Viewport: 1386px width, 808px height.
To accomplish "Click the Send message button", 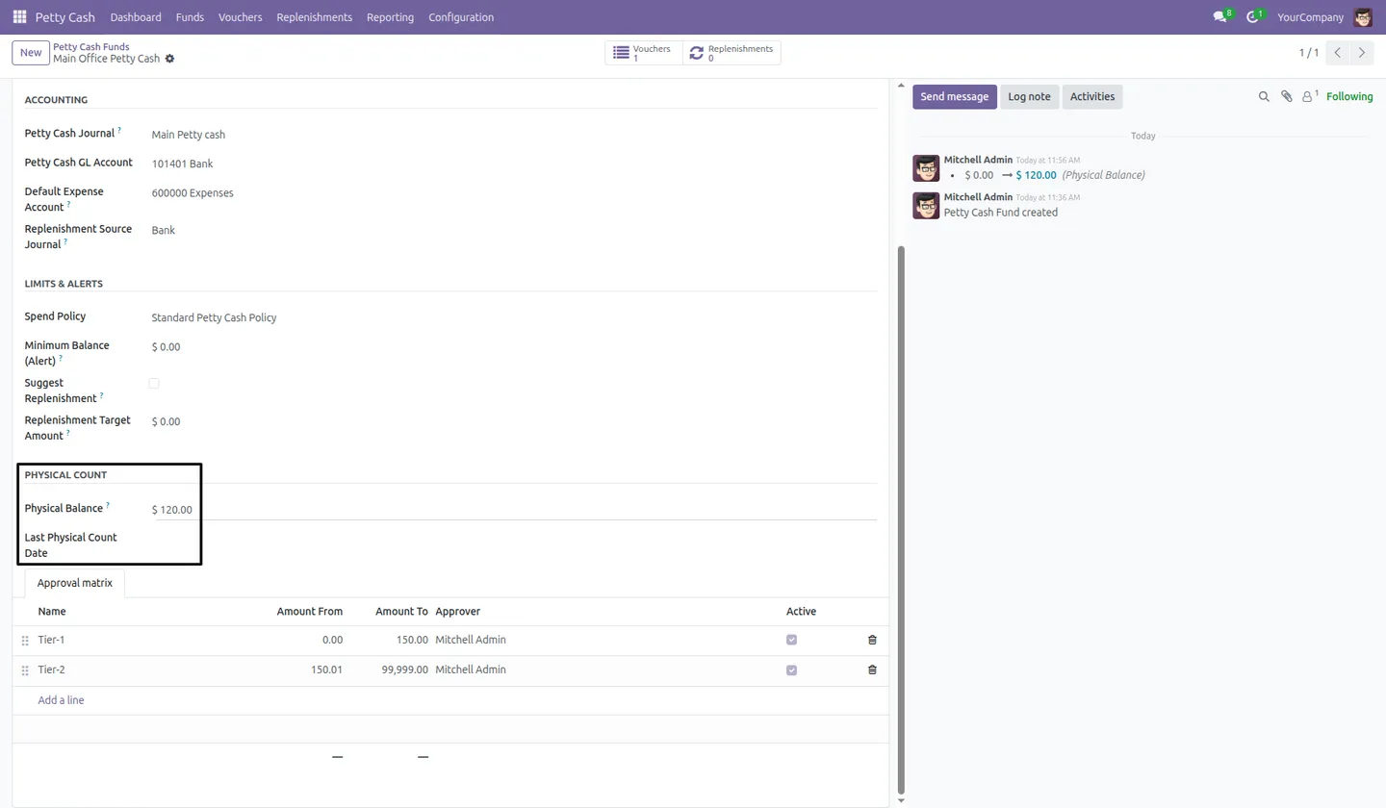I will (954, 96).
